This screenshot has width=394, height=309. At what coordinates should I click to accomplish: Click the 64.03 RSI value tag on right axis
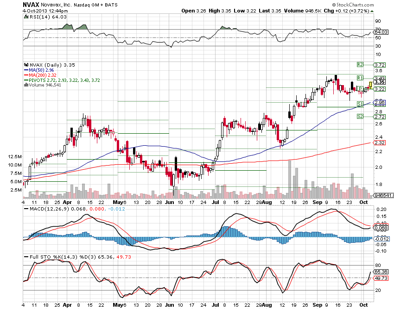[x=381, y=32]
